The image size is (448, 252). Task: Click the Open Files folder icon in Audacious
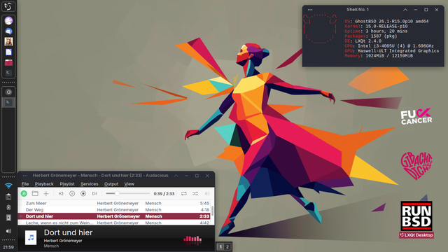(x=35, y=193)
